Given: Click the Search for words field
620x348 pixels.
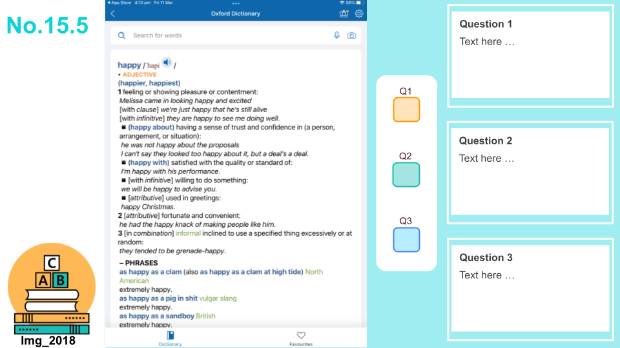Looking at the screenshot, I should pos(236,35).
